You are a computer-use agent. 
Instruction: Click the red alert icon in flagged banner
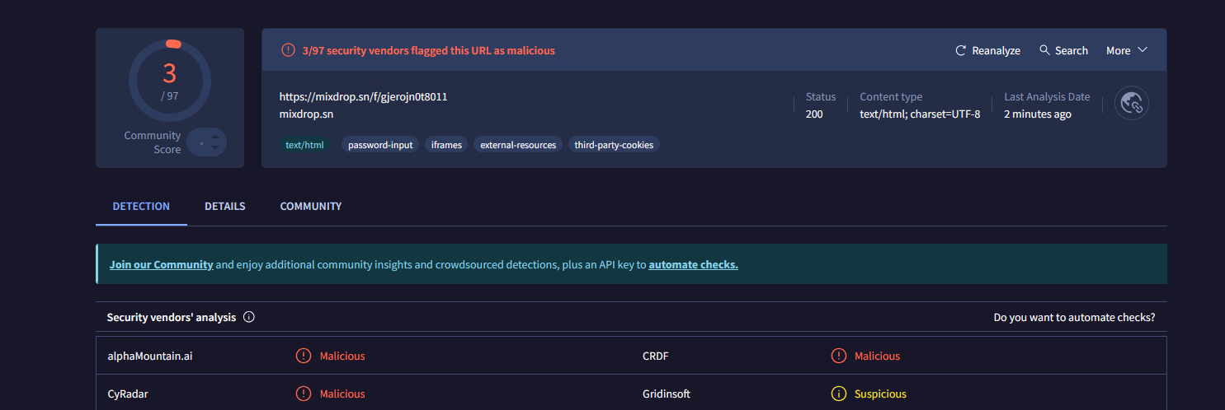[288, 50]
